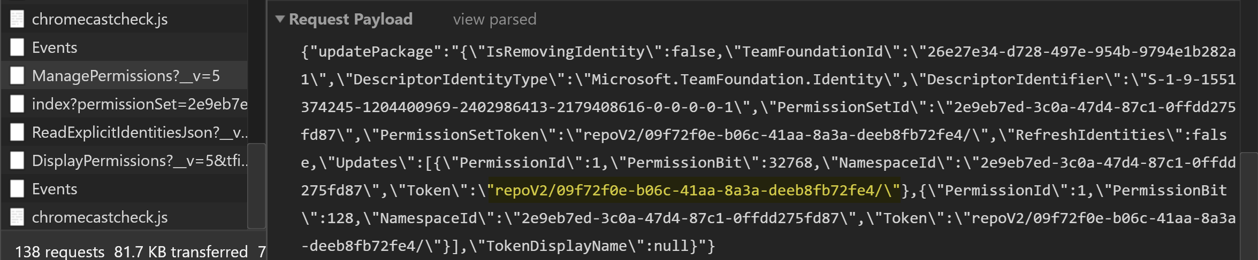
Task: Click the DisplayPermissions request file icon
Action: pos(17,161)
